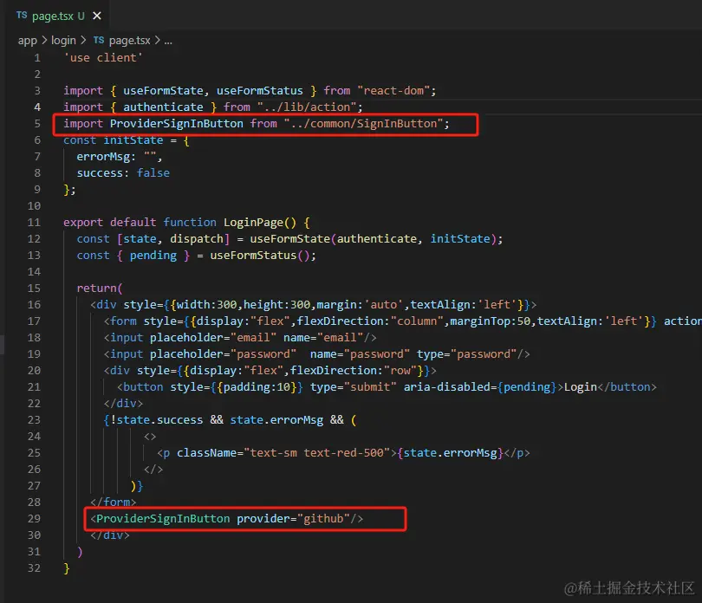This screenshot has height=603, width=702.
Task: Click 'useFormStatus' in the react-dom import
Action: (x=260, y=91)
